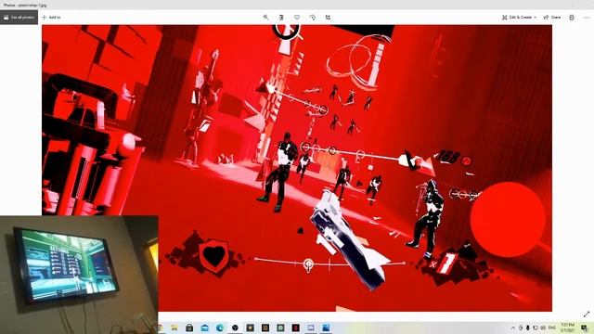Select the Photos app taskbar icon
Image resolution: width=594 pixels, height=334 pixels.
[x=326, y=328]
